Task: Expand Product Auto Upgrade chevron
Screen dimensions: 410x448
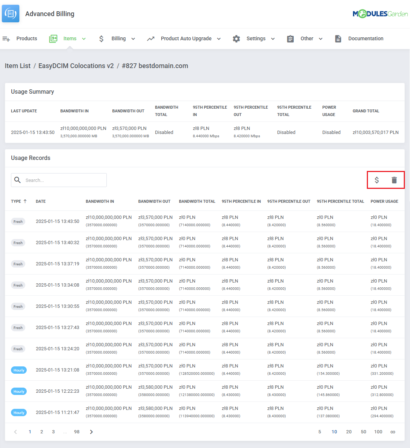Action: click(219, 38)
